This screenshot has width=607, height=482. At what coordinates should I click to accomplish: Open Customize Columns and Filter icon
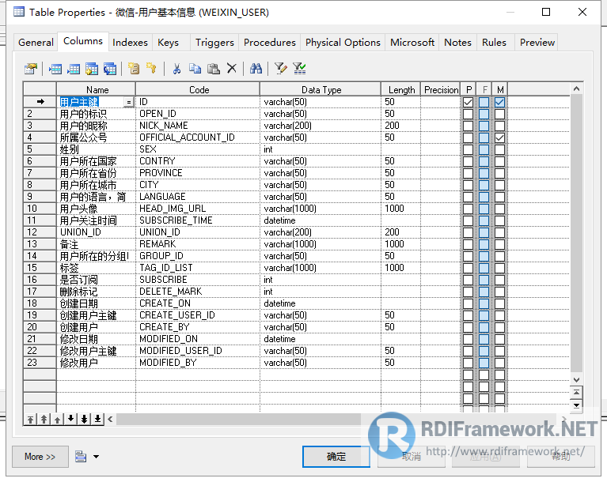[281, 69]
